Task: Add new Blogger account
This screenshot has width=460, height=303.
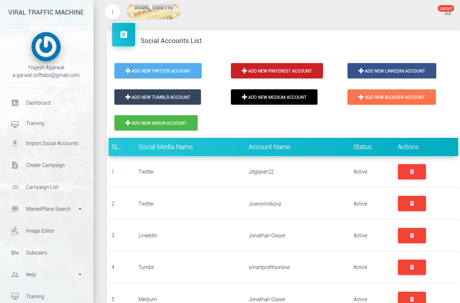Action: tap(392, 97)
